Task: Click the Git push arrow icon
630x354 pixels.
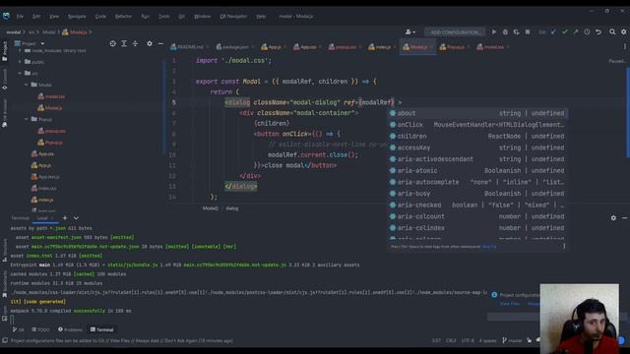Action: coord(576,31)
